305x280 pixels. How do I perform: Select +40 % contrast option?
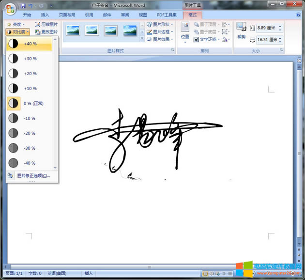click(30, 44)
